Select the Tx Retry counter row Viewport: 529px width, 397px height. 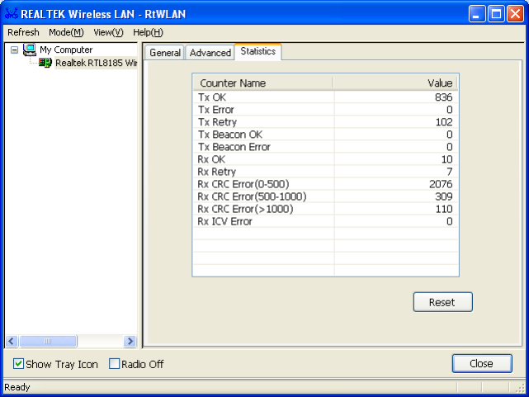[x=325, y=122]
